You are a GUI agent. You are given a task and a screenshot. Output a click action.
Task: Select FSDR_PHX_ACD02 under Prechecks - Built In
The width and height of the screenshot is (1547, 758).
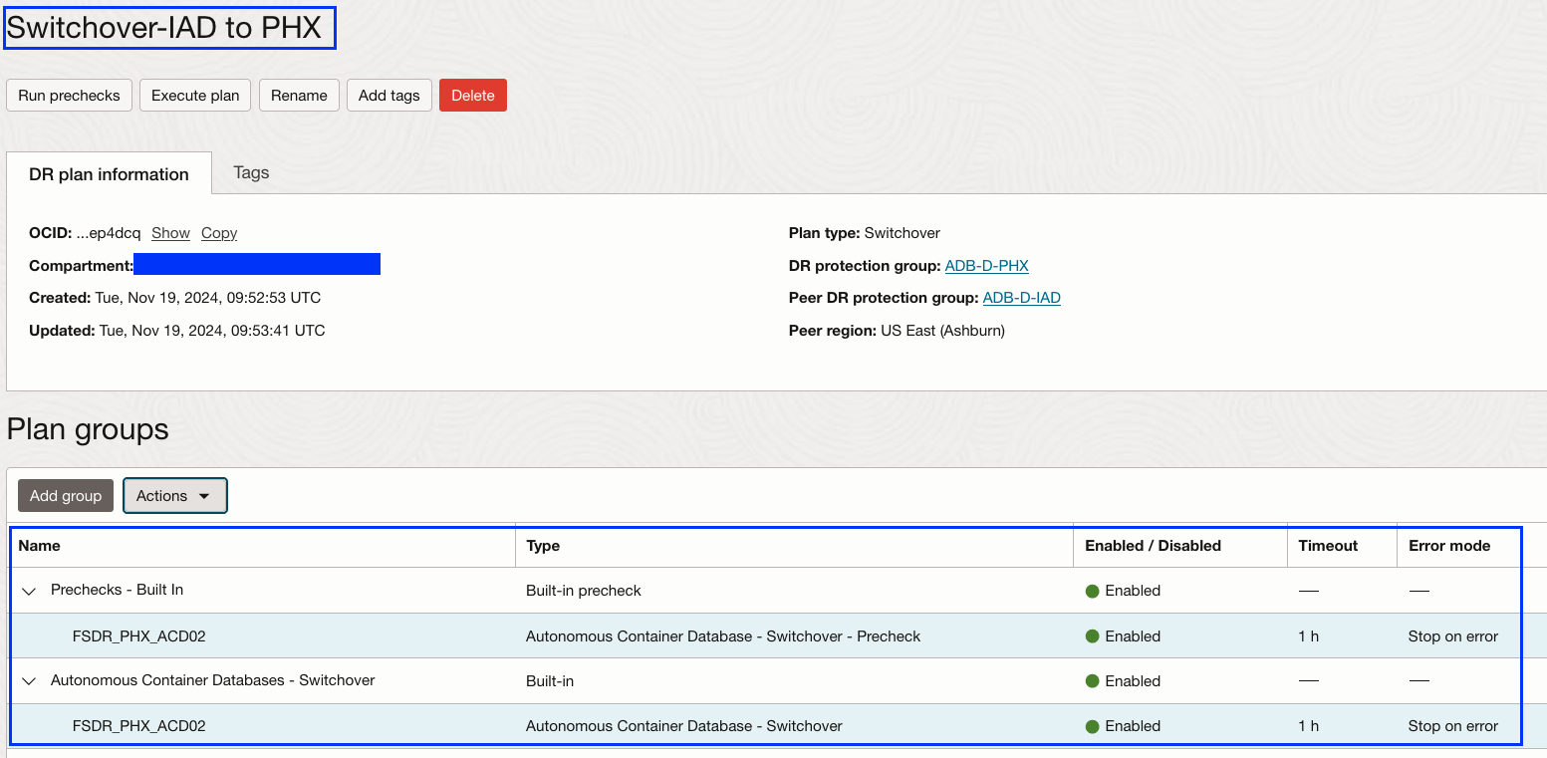pyautogui.click(x=139, y=635)
